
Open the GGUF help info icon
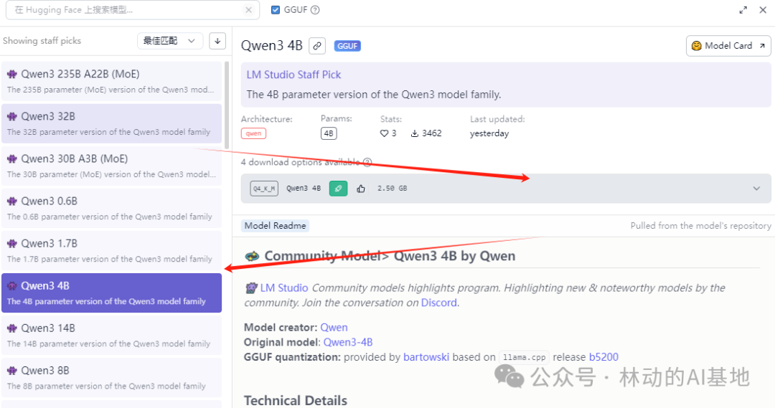315,10
